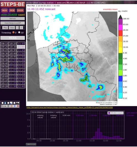The height and width of the screenshot is (147, 137).
Task: Select the highlighted 11:40 nowcast frame
Action: coord(21,47)
